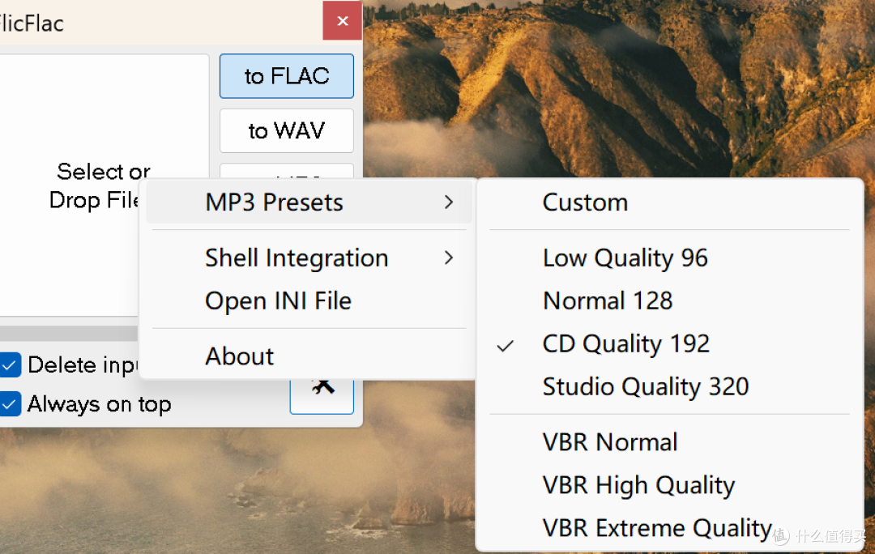Choose Low Quality 96 preset
875x554 pixels.
coord(670,258)
